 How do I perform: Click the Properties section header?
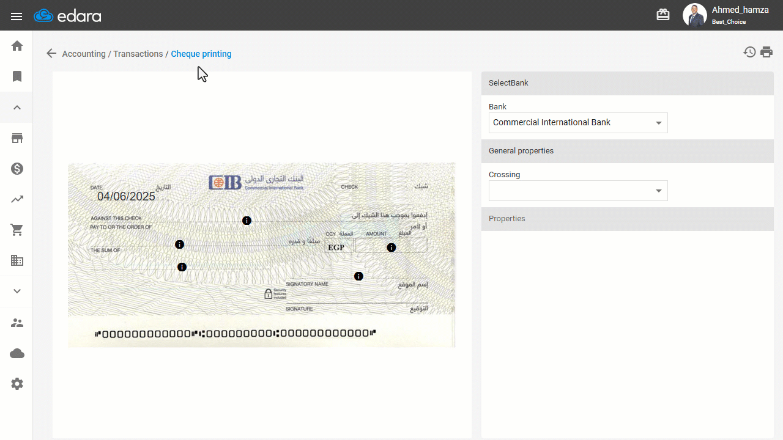pos(628,219)
